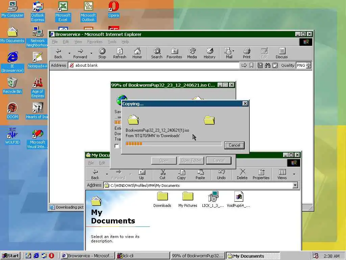Select WOLF3D desktop shortcut
Viewport: 346px width, 260px height.
(x=13, y=136)
